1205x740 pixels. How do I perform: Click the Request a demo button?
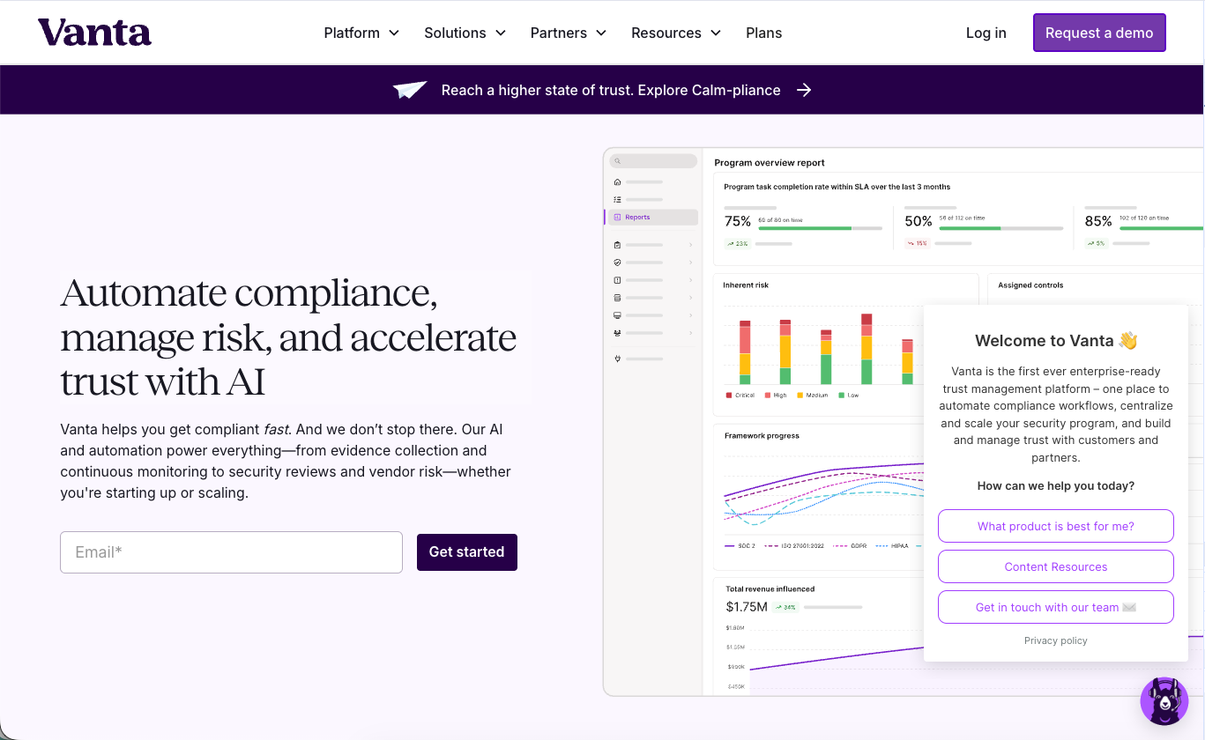click(x=1099, y=33)
